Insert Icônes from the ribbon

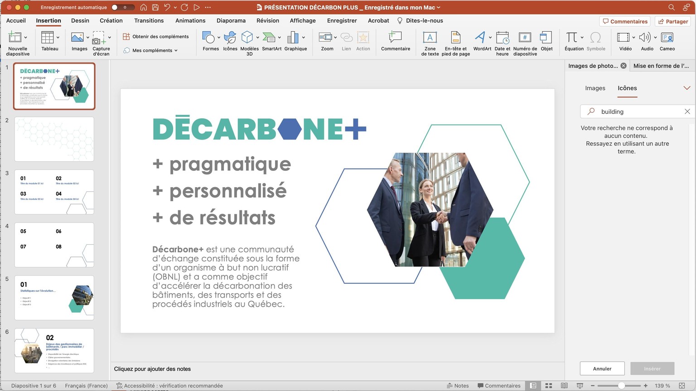tap(230, 37)
